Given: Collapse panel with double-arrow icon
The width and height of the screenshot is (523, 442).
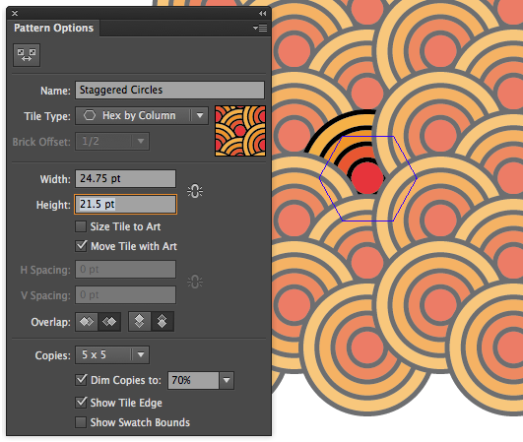Looking at the screenshot, I should click(x=263, y=14).
